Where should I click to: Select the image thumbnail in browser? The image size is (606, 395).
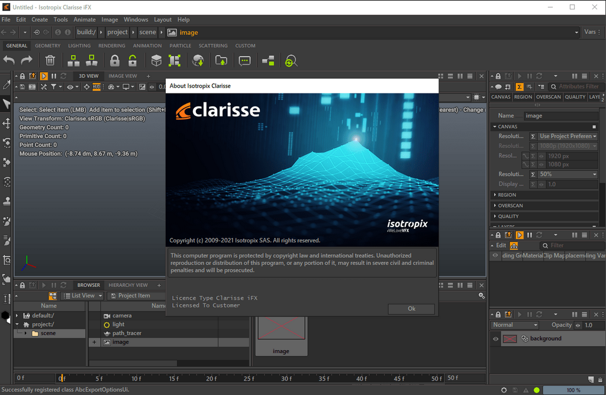click(x=281, y=335)
